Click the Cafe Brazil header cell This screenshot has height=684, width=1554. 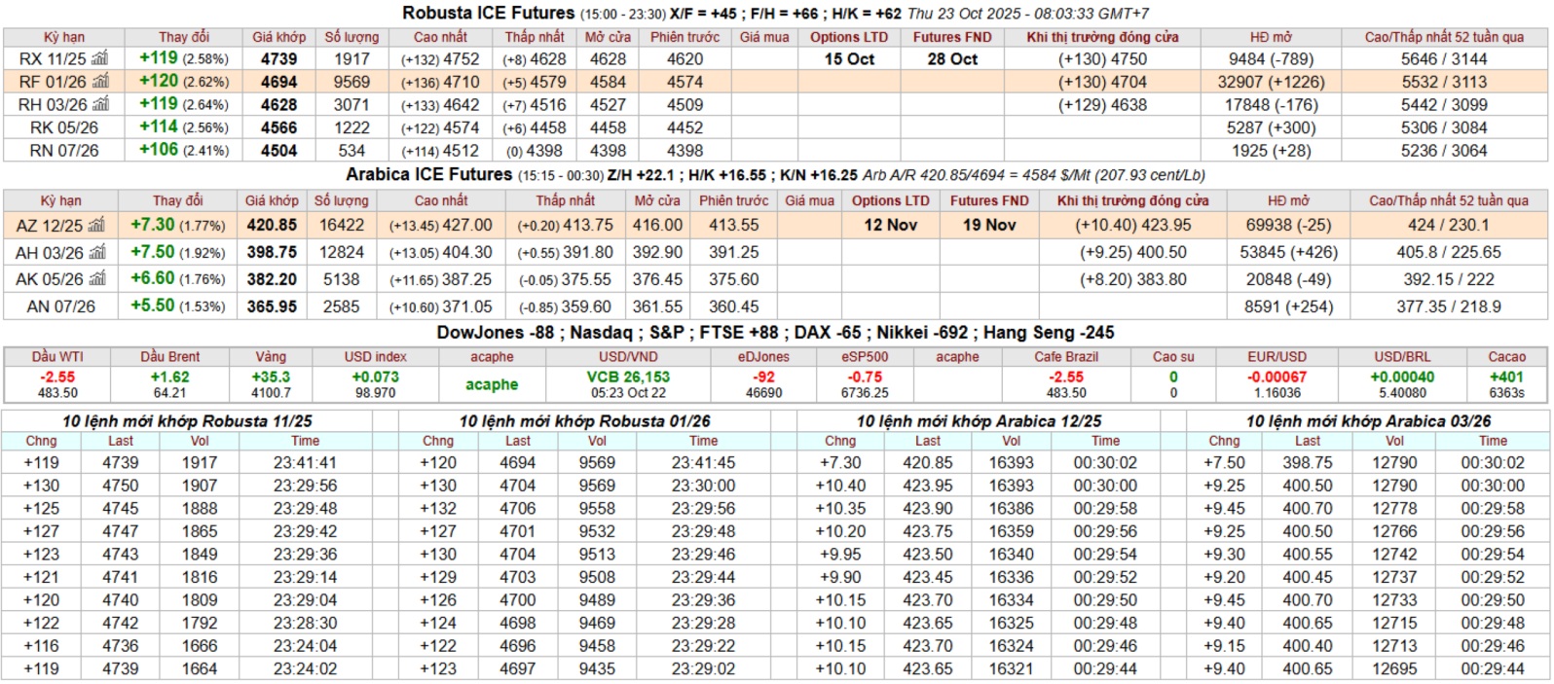point(1065,357)
